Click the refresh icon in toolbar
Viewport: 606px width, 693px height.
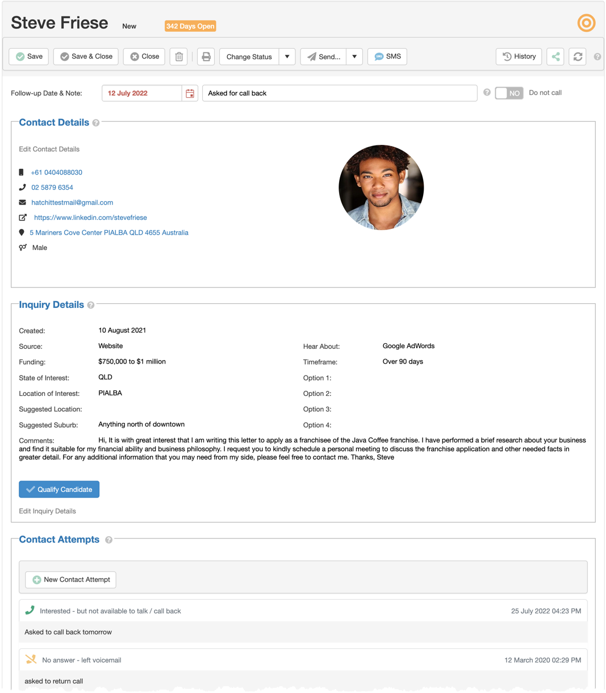click(x=578, y=57)
